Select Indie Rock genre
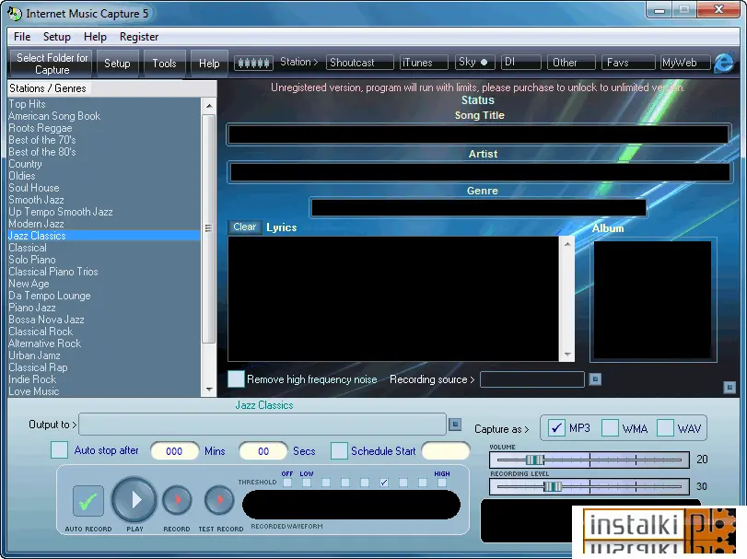The image size is (747, 559). (32, 379)
